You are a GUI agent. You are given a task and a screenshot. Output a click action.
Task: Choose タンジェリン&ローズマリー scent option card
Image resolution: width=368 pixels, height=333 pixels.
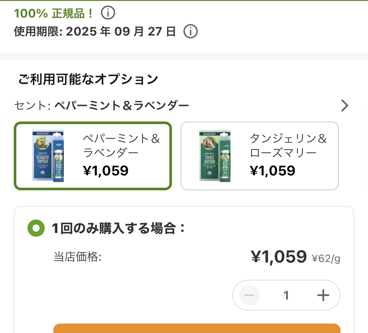[x=259, y=156]
